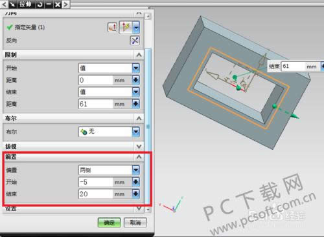Open the offset (偏置) type dropdown 两侧

tap(109, 170)
